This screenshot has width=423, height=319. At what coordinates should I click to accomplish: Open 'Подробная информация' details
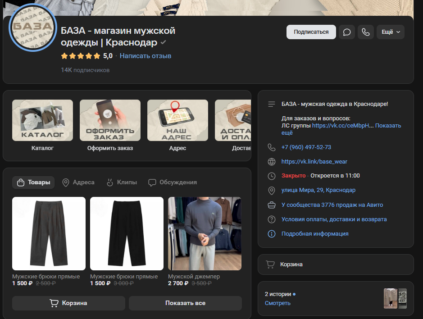pos(314,234)
